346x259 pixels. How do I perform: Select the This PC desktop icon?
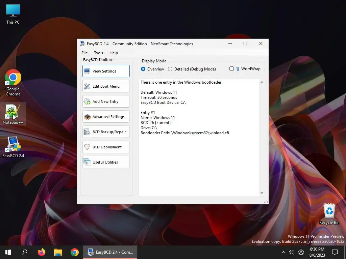(13, 14)
